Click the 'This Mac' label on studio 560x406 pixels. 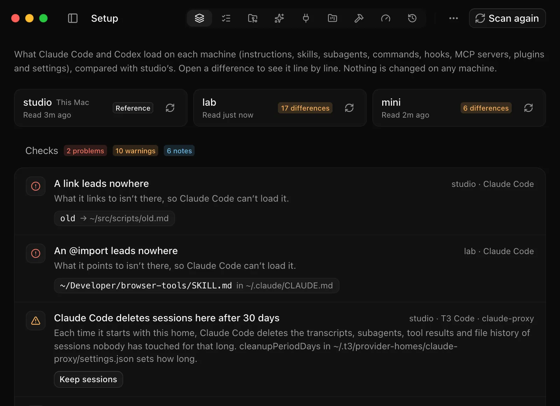tap(73, 103)
